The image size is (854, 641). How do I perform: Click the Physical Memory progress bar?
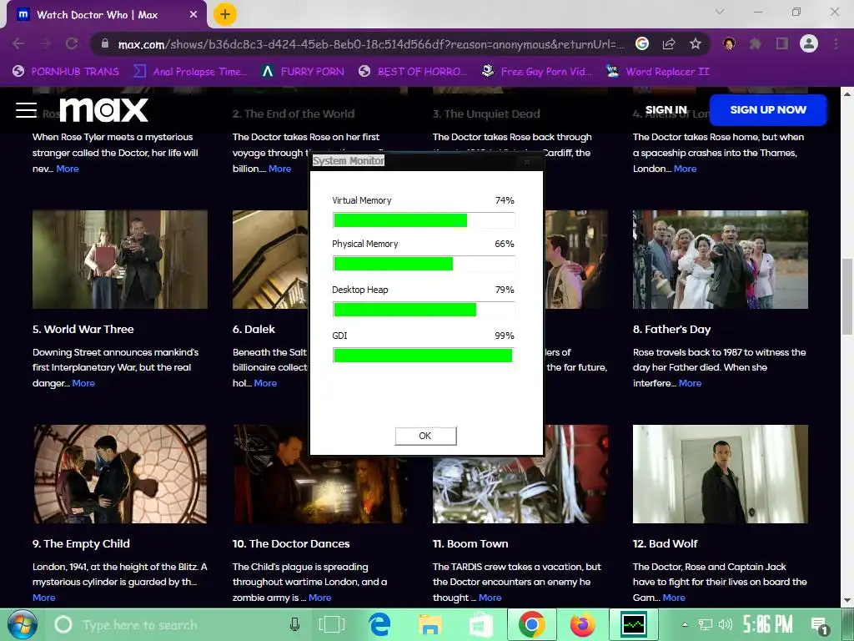click(424, 264)
